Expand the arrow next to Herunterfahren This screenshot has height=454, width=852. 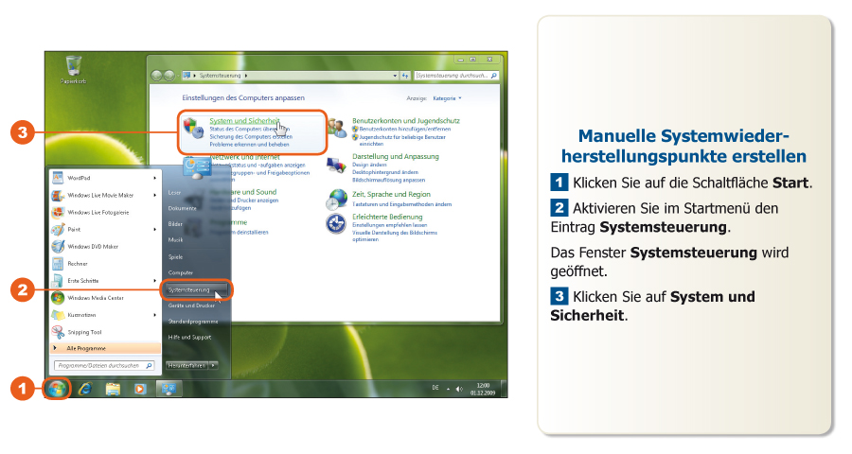click(214, 364)
